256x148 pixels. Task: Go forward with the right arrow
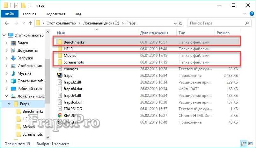click(16, 23)
